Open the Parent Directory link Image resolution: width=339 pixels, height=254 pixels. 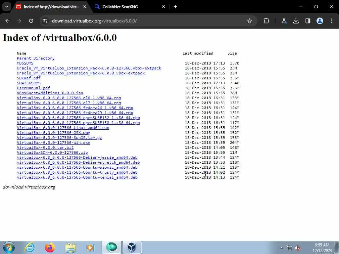(x=36, y=58)
